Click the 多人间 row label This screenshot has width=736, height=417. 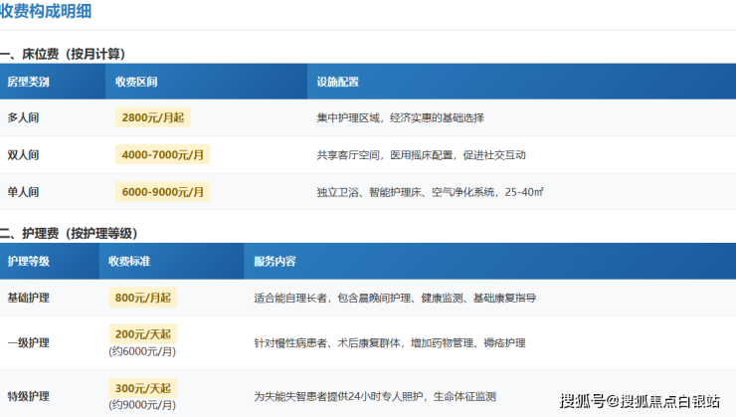pyautogui.click(x=24, y=117)
